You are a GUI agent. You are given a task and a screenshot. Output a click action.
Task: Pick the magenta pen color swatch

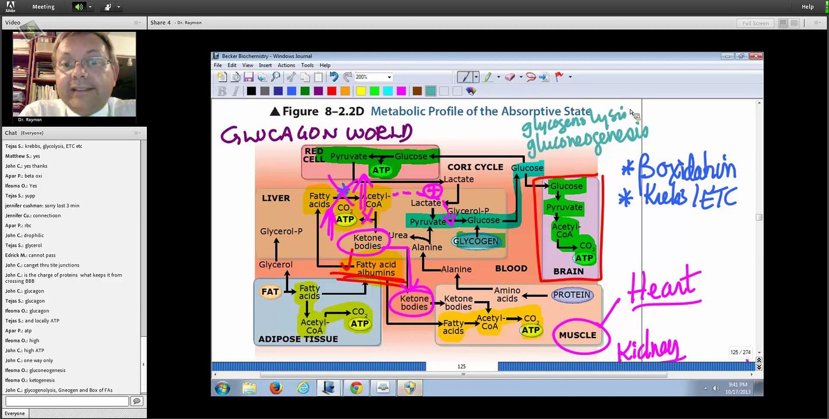(401, 91)
